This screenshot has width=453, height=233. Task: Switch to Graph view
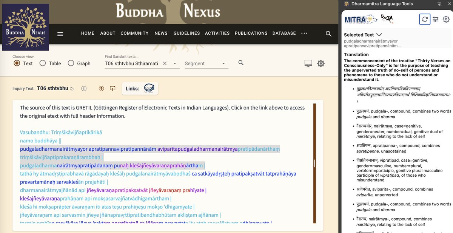point(71,63)
